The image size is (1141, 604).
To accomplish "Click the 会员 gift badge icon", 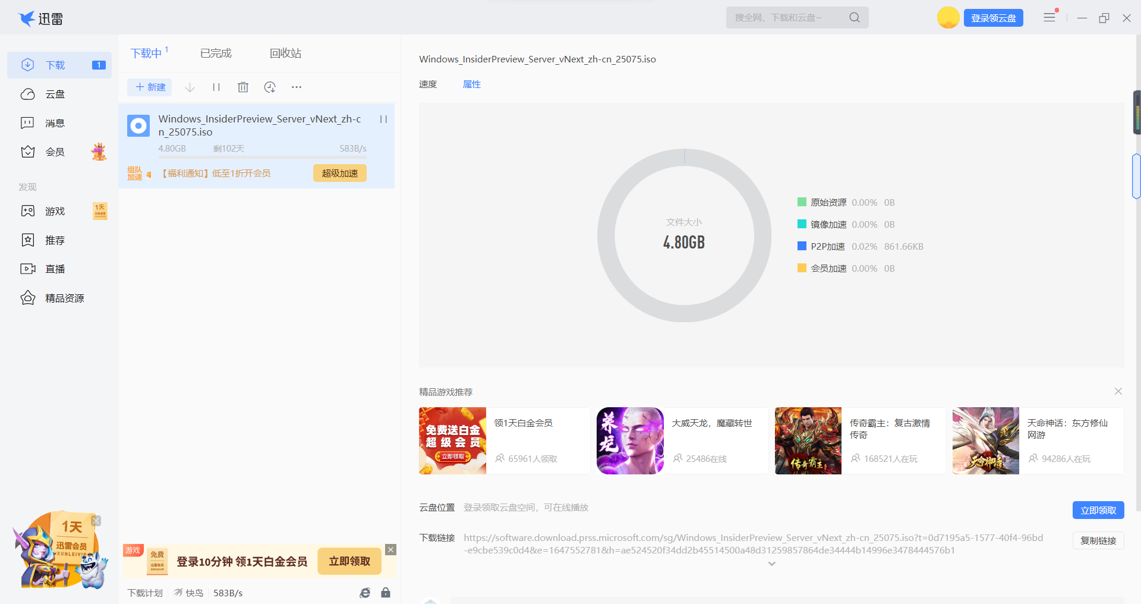I will point(99,152).
